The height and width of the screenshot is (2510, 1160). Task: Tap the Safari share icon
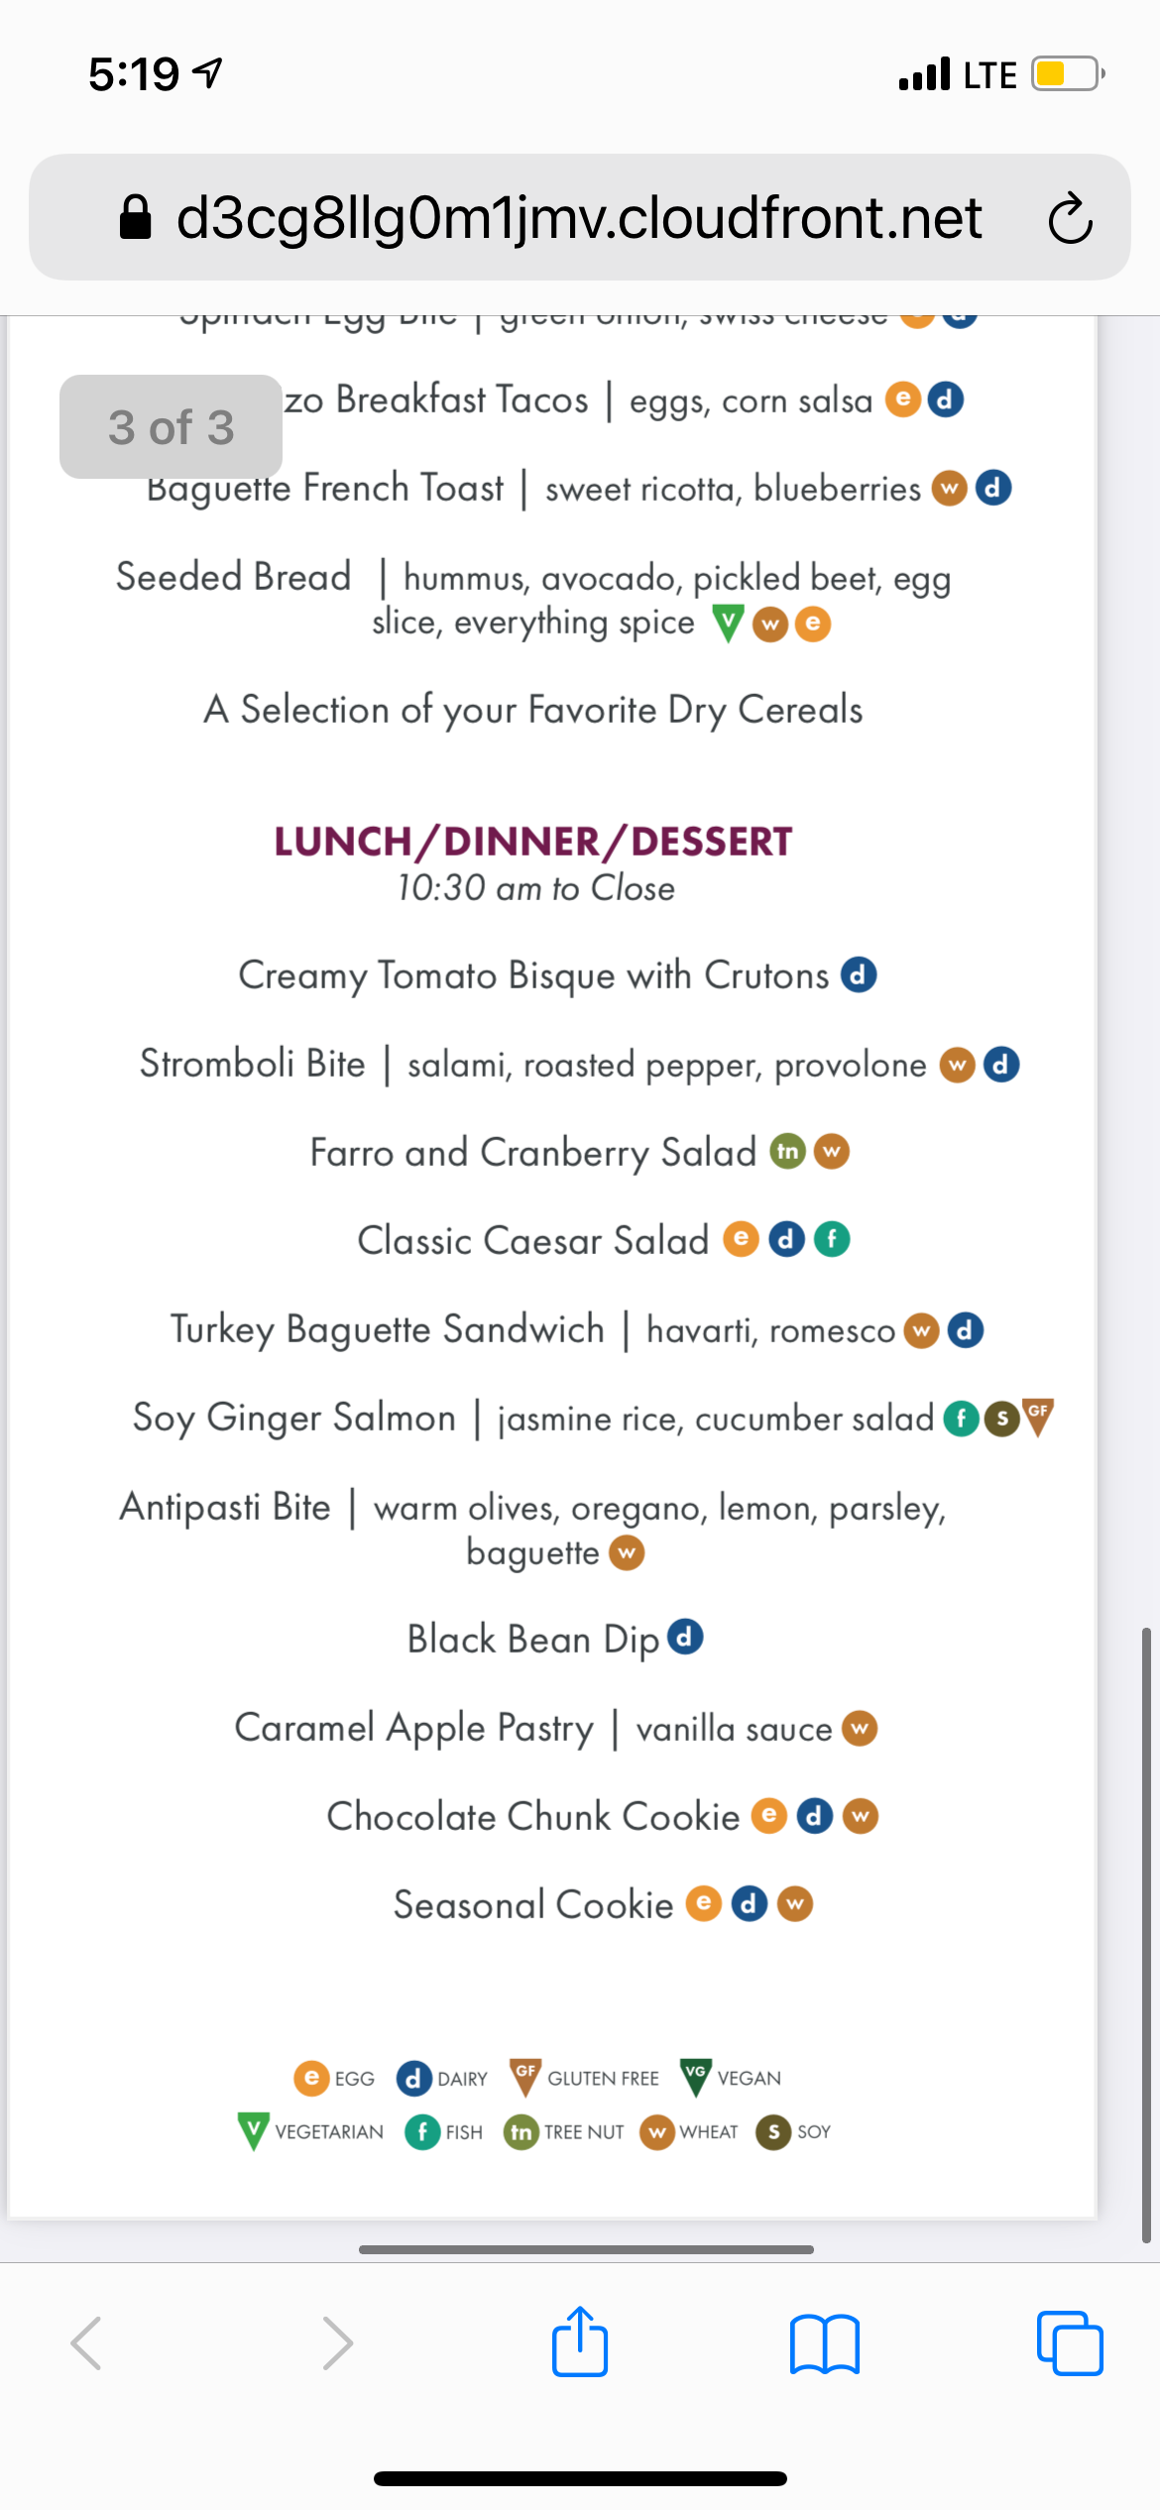580,2341
